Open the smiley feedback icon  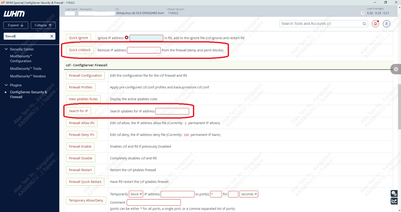394,193
